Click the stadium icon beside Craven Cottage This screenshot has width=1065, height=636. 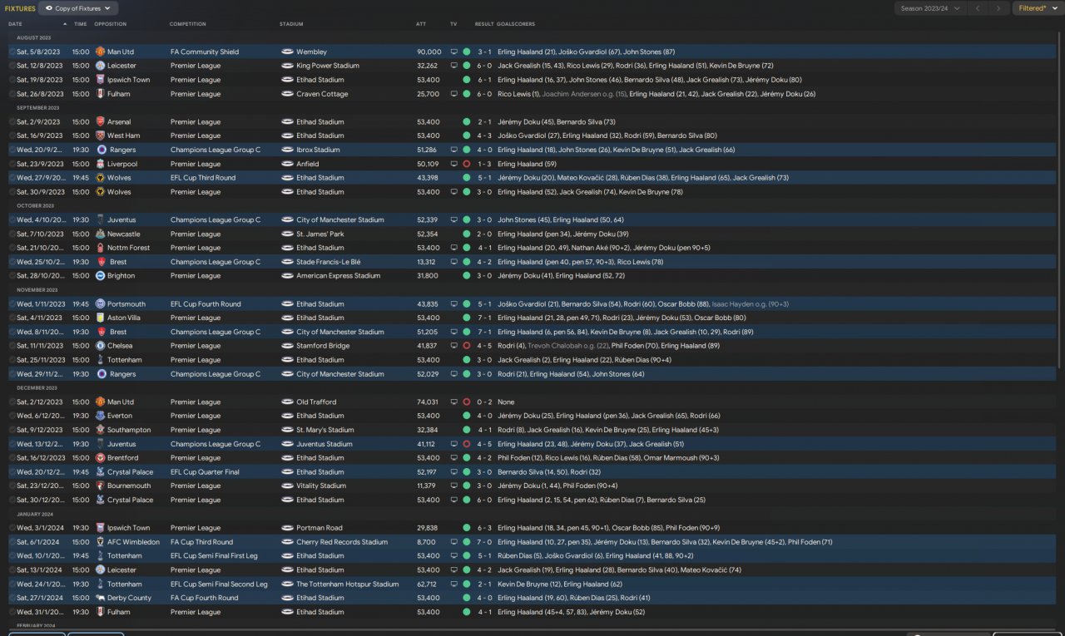287,94
